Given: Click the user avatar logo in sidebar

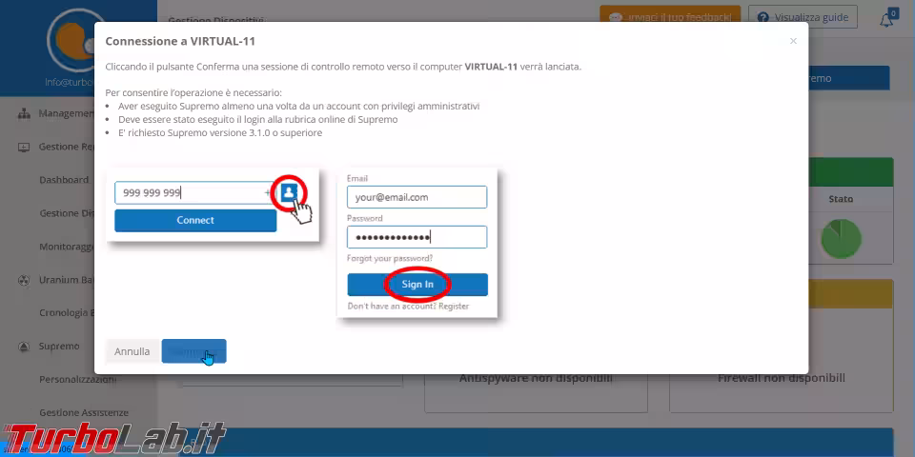Looking at the screenshot, I should point(72,39).
